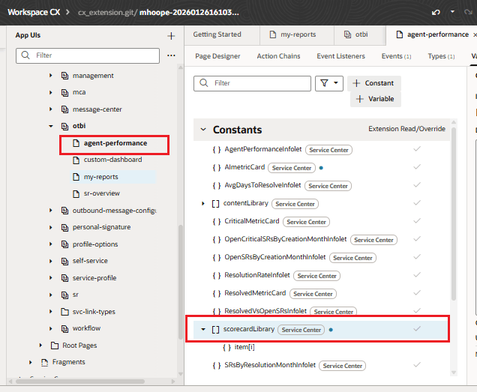Screen dimensions: 477x392
Task: Click the variables Filter search field
Action: point(252,83)
